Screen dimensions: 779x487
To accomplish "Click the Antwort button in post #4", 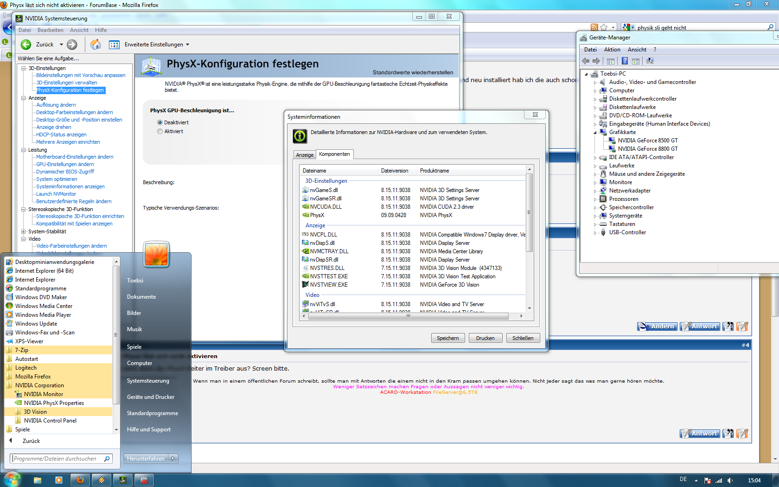I will 700,434.
